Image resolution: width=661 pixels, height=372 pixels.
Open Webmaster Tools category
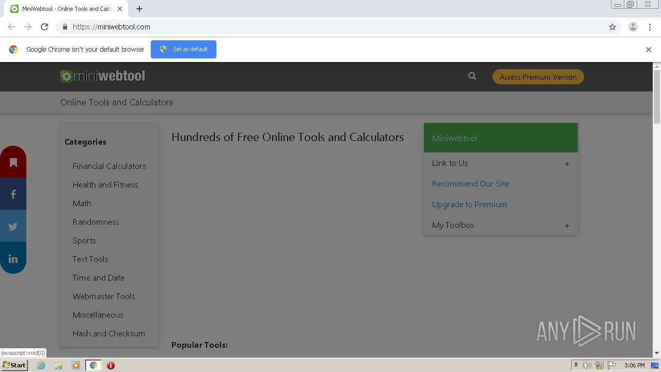tap(104, 297)
